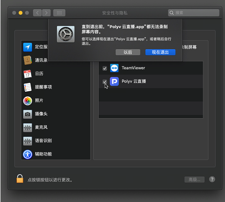
Task: Select the 照片 label in sidebar
Action: coord(39,101)
